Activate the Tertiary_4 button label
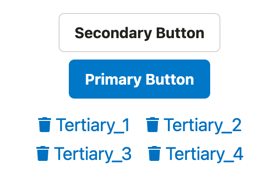This screenshot has width=279, height=186. click(x=204, y=153)
